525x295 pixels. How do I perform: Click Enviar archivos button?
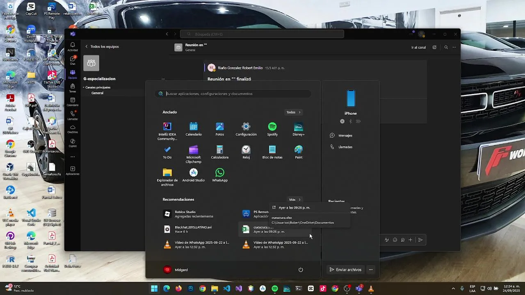(345, 270)
